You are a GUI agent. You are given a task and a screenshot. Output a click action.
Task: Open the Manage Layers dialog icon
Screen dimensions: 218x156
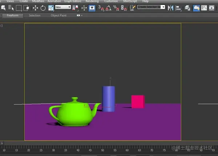click(x=187, y=8)
